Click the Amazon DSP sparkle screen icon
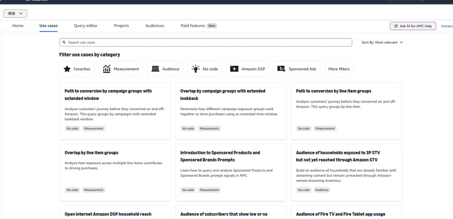Viewport: 453px width, 219px height. click(x=234, y=69)
